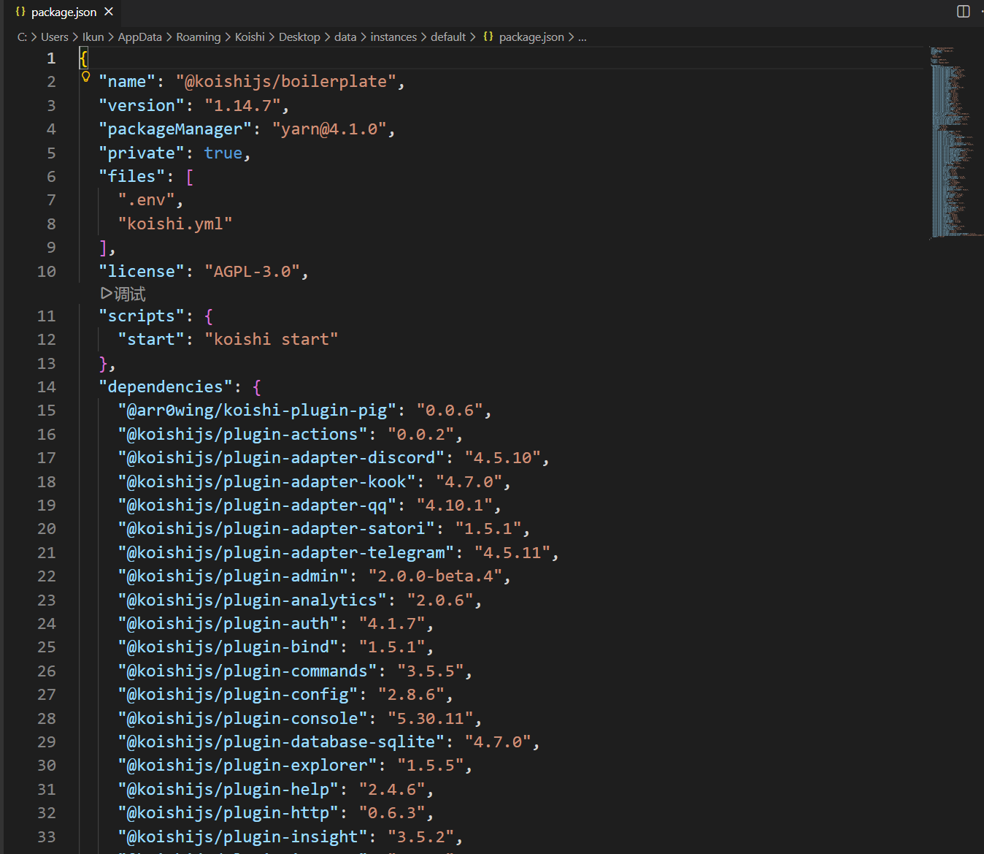Close the package.json tab
Image resolution: width=984 pixels, height=854 pixels.
109,12
